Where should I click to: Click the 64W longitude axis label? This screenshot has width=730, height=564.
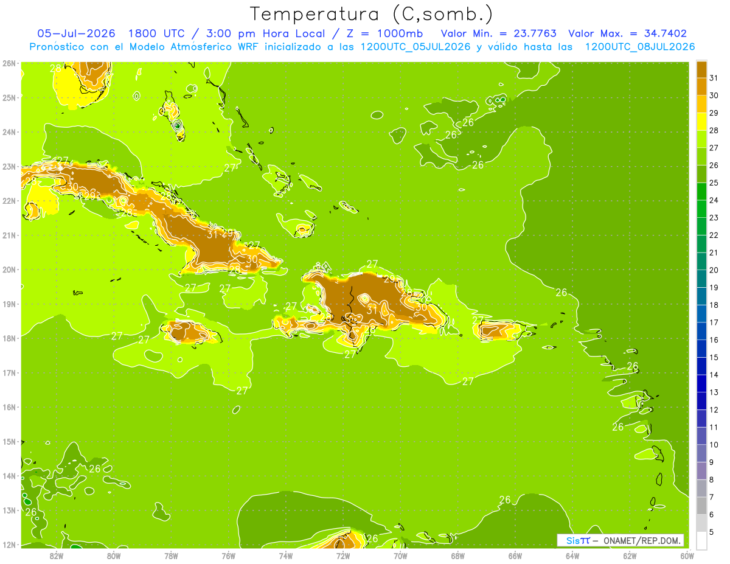(x=572, y=555)
